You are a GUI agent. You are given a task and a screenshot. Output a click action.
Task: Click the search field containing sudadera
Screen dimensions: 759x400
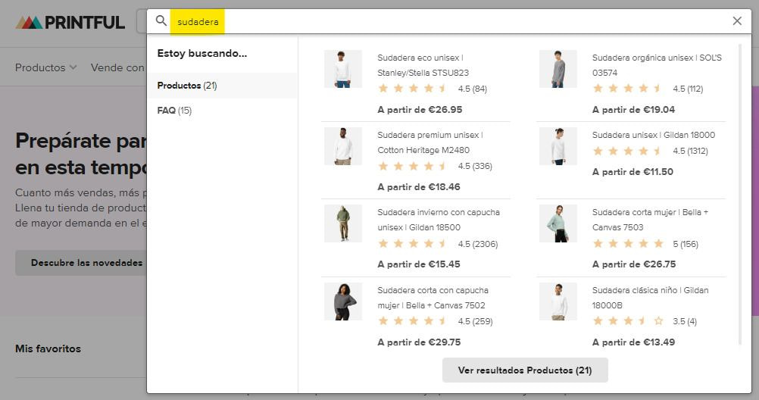click(x=450, y=21)
